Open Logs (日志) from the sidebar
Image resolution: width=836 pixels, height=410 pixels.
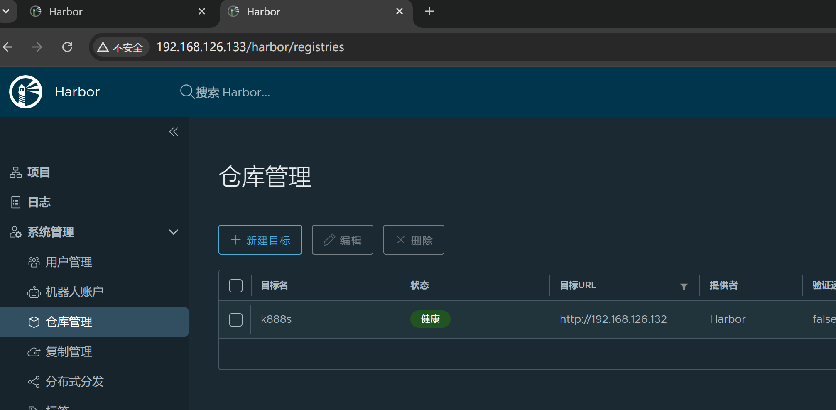tap(39, 202)
